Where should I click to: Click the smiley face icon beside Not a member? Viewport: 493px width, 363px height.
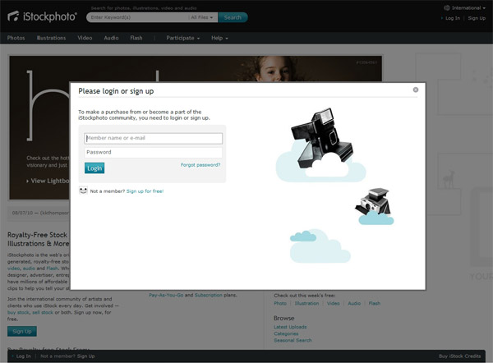[83, 191]
